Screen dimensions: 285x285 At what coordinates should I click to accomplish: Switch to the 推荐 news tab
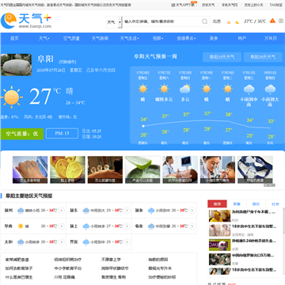point(217,204)
